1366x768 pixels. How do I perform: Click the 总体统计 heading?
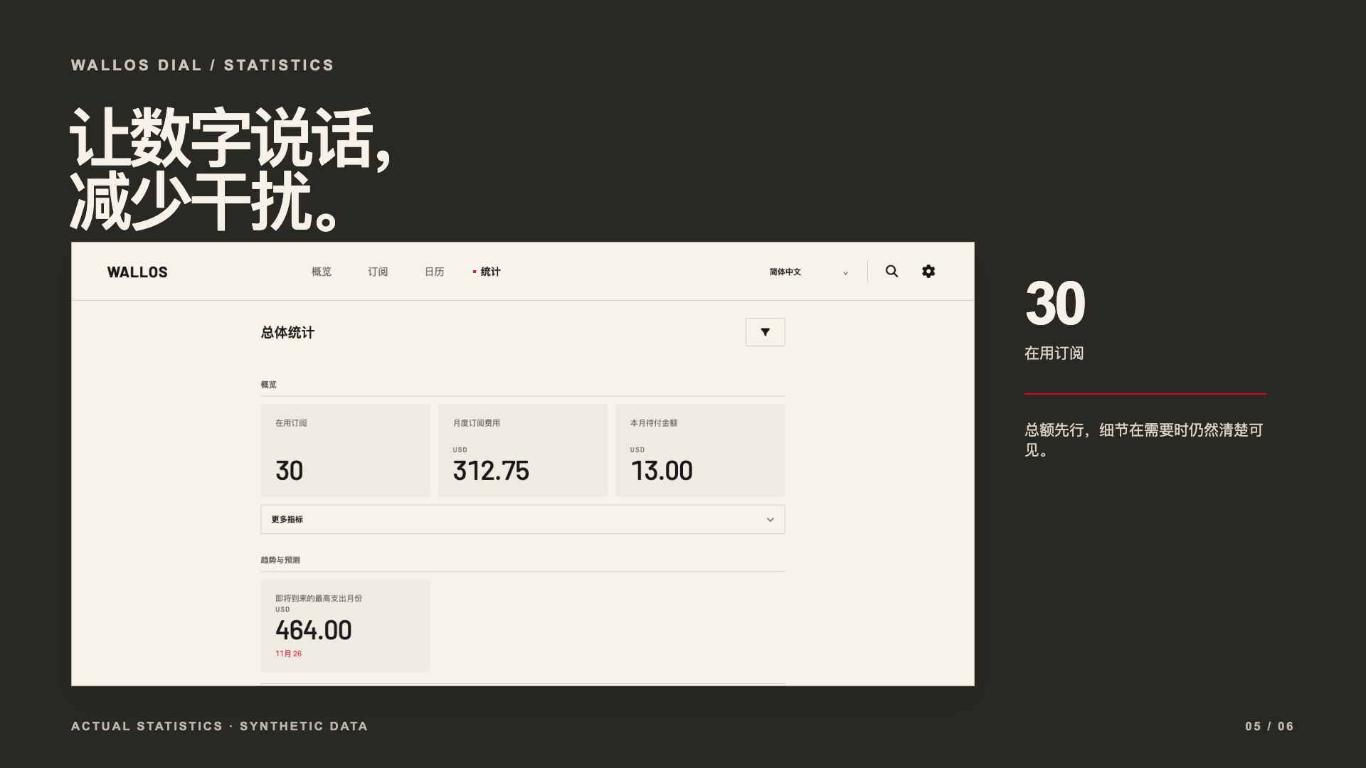pyautogui.click(x=287, y=332)
